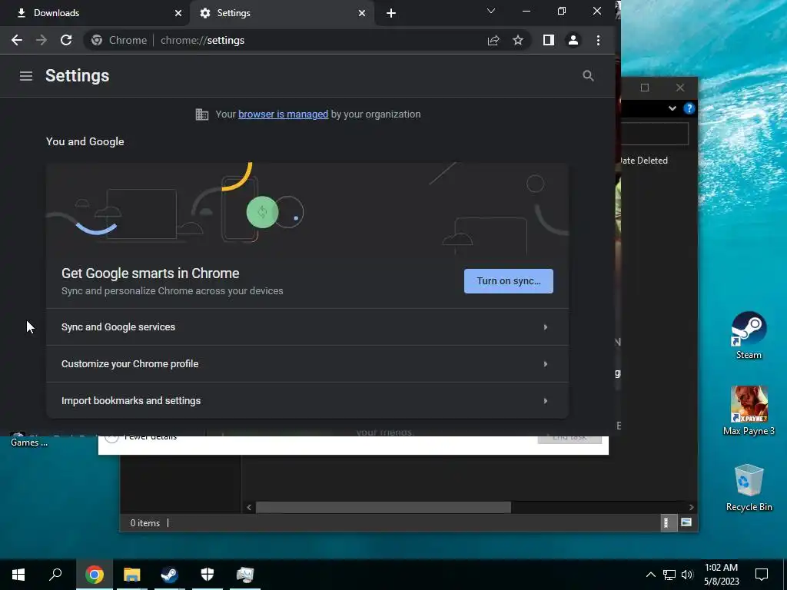This screenshot has width=787, height=590.
Task: Go back using Chrome's back arrow
Action: [17, 40]
